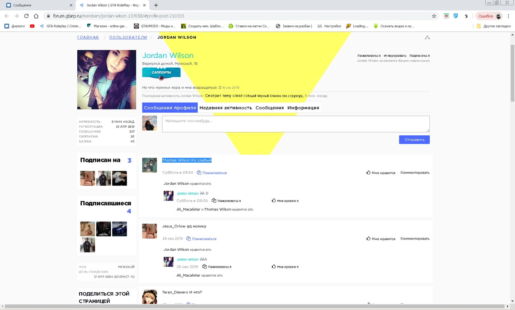Close the Сообщения browser tab
The height and width of the screenshot is (310, 515).
(x=71, y=5)
